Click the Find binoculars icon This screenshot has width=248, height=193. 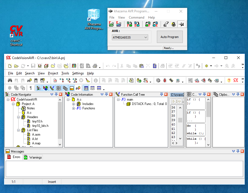10,80
